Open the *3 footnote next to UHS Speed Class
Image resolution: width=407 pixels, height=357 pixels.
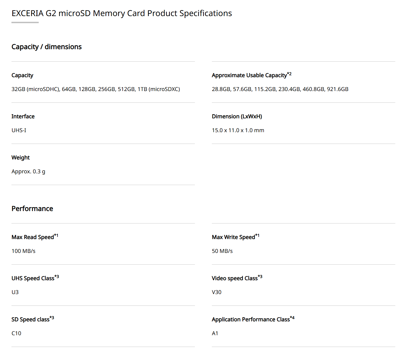[x=57, y=277]
